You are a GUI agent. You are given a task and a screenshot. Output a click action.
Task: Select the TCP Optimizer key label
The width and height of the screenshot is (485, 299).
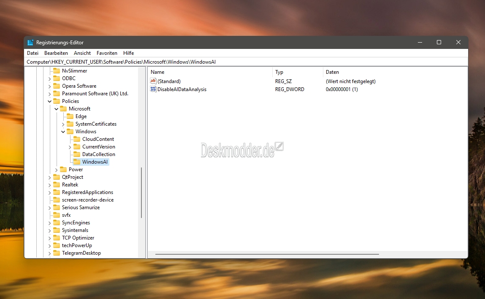[78, 238]
